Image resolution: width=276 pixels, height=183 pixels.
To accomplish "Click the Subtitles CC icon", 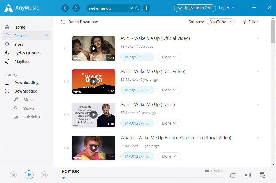I will [x=16, y=117].
